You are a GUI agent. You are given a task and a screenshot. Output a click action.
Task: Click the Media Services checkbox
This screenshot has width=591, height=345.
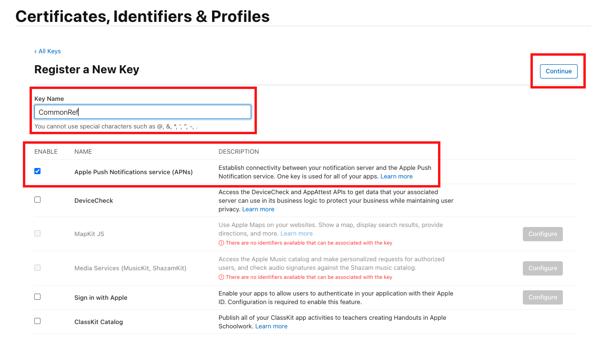pyautogui.click(x=38, y=268)
